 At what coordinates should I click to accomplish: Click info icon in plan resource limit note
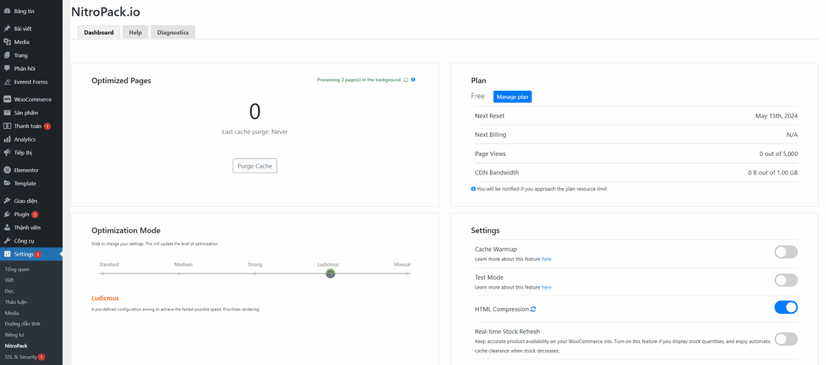[x=473, y=188]
